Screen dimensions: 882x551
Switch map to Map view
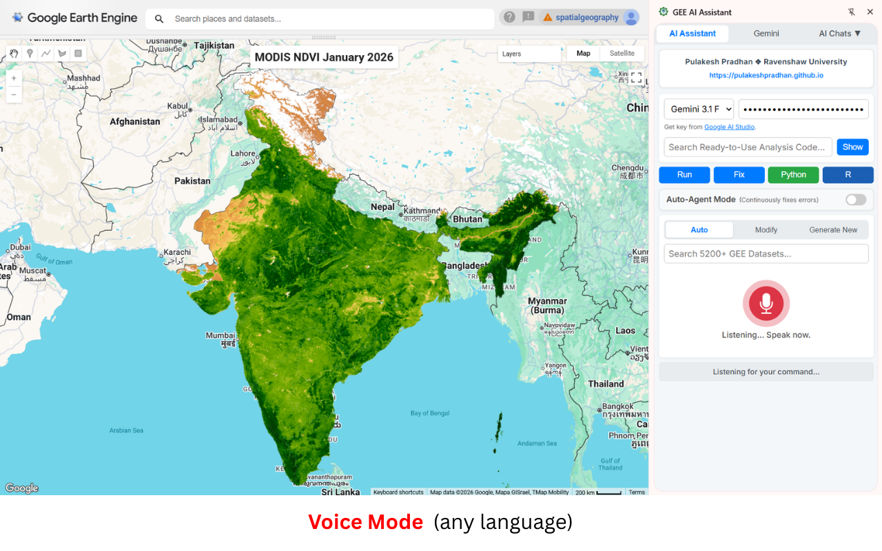584,54
